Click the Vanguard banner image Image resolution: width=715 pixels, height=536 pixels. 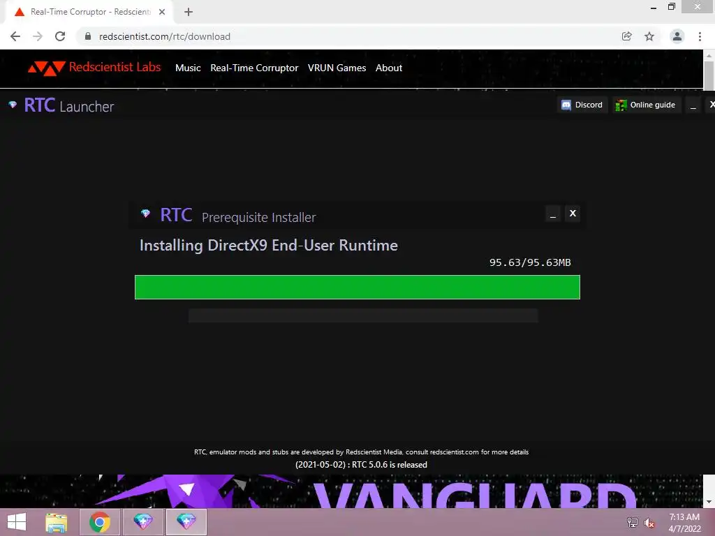351,491
